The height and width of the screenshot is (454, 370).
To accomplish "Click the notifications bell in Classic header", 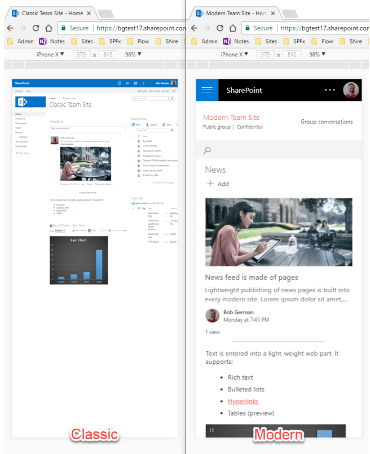I will pyautogui.click(x=127, y=83).
